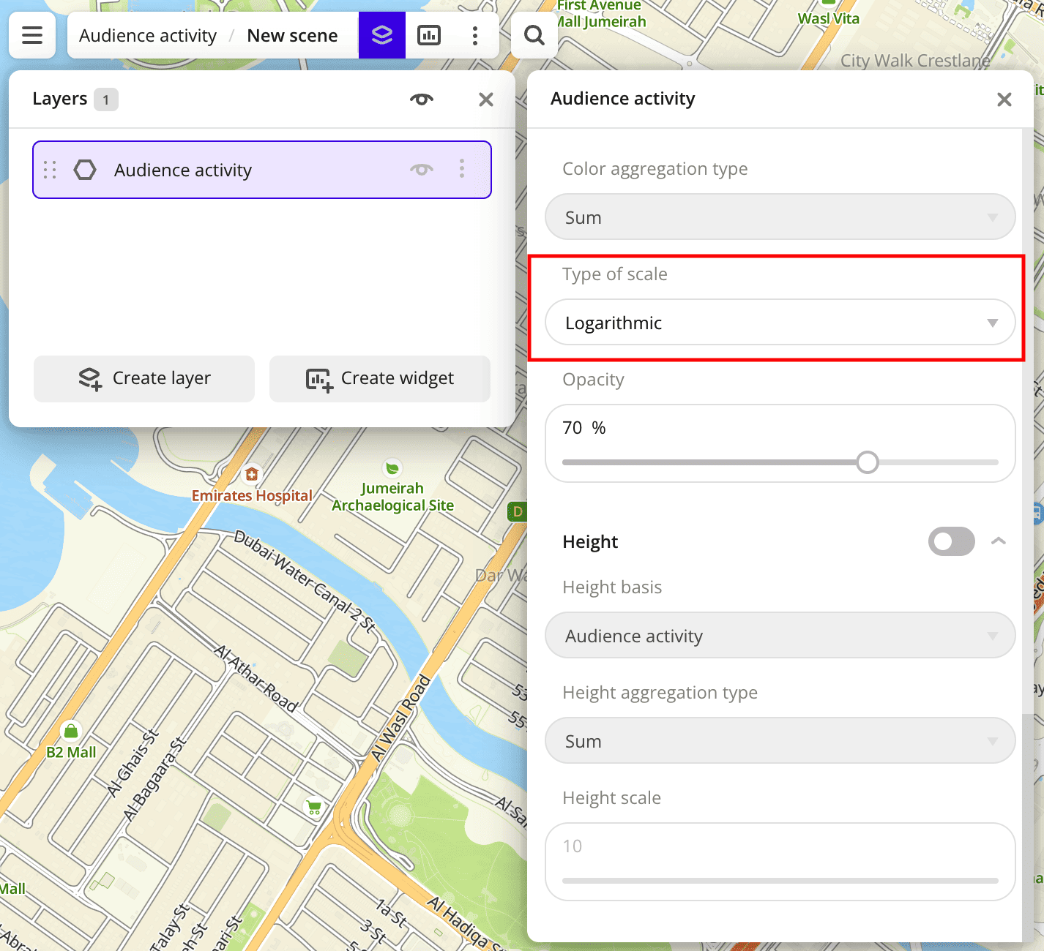Click the Emirates Hospital map marker
Image resolution: width=1044 pixels, height=951 pixels.
click(252, 475)
